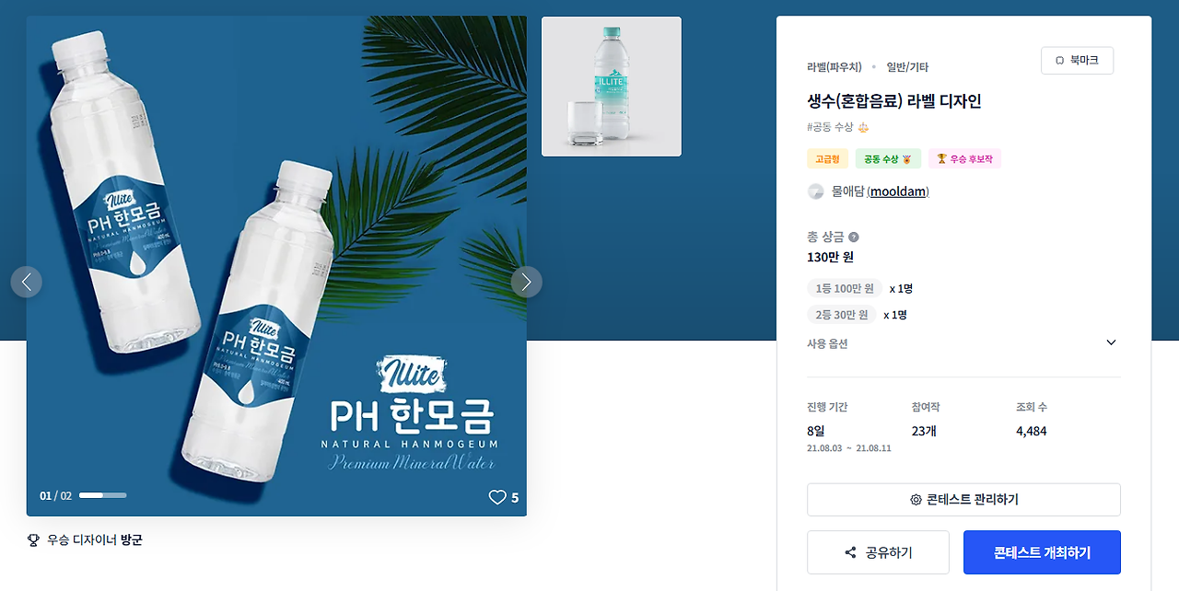The width and height of the screenshot is (1179, 591).
Task: Click the 우승 후보작 pink badge
Action: (x=964, y=159)
